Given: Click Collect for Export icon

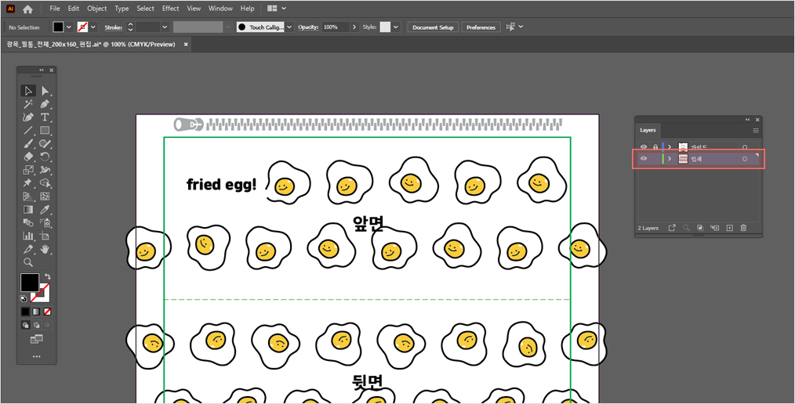Looking at the screenshot, I should pyautogui.click(x=672, y=228).
